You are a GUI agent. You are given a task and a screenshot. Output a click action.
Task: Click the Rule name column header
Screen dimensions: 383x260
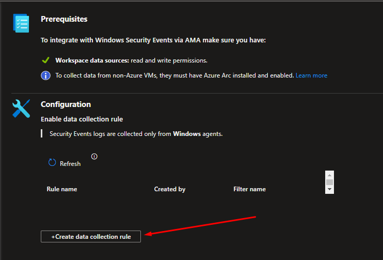[x=62, y=189]
